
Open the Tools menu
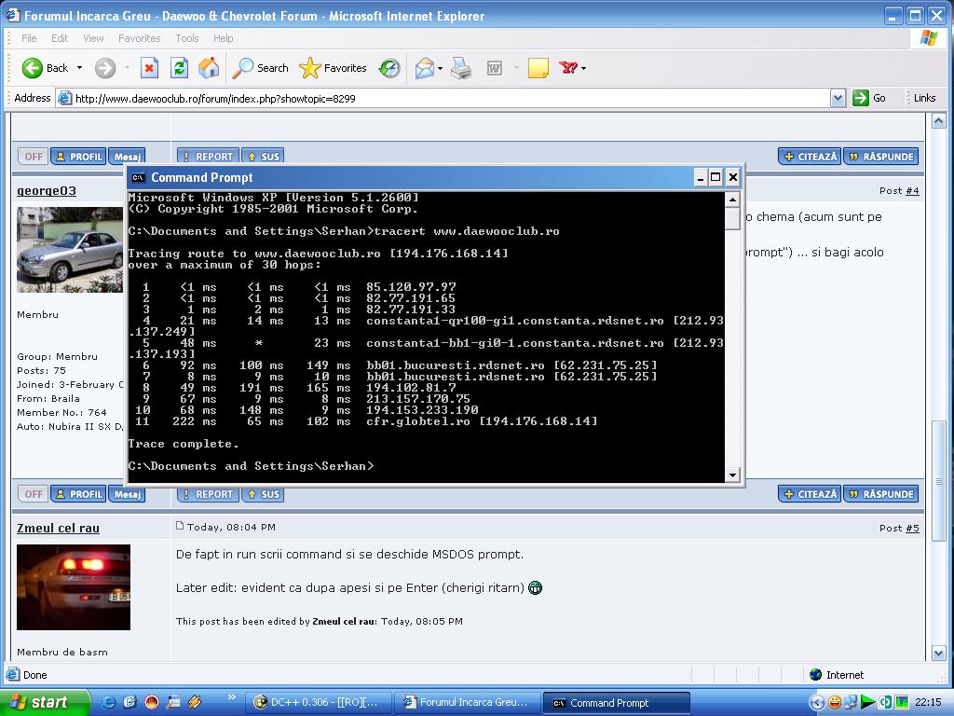(186, 38)
